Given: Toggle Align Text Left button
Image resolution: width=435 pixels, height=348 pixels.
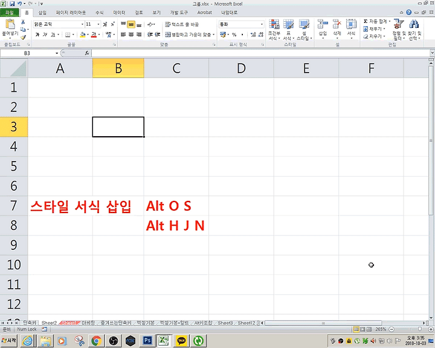Looking at the screenshot, I should (x=123, y=34).
